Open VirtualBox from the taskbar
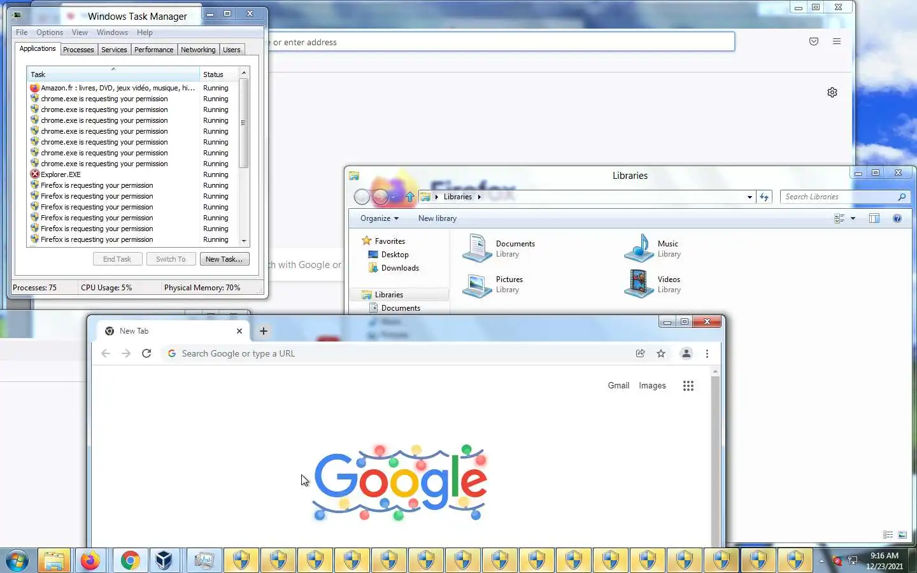This screenshot has width=917, height=573. point(164,561)
